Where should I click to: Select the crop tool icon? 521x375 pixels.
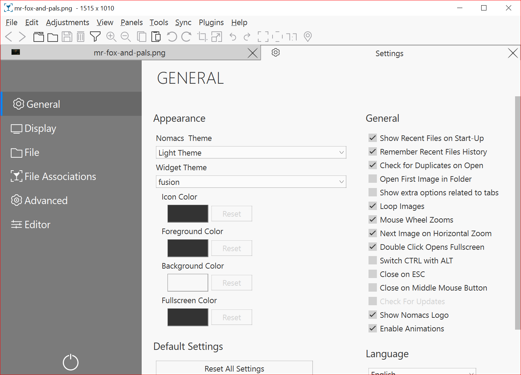click(202, 37)
